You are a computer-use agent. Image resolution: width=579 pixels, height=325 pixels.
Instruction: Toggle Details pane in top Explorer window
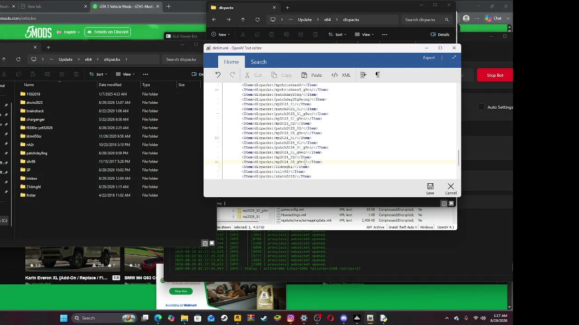point(440,34)
